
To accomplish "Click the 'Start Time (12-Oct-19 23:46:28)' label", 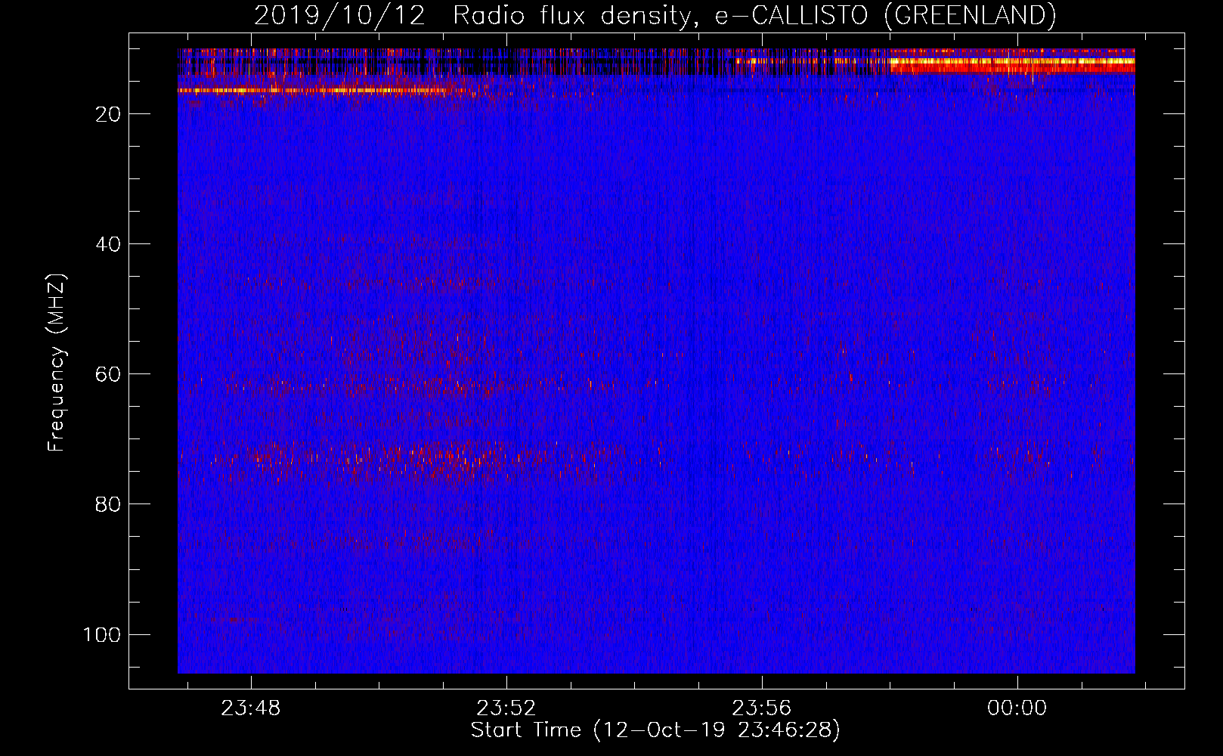I will [655, 730].
